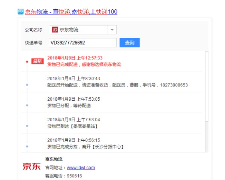Screen dimensions: 225x180
Task: Click the red 京东 company logo
Action: 31,167
